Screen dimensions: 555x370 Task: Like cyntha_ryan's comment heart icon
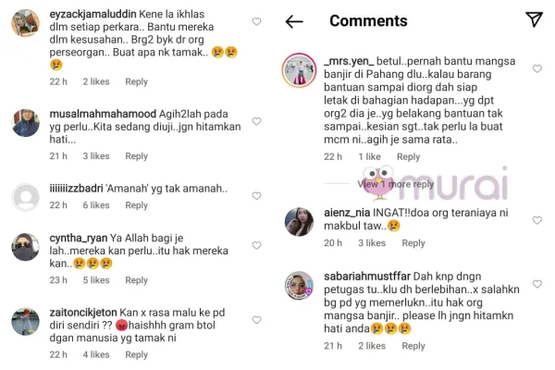256,245
